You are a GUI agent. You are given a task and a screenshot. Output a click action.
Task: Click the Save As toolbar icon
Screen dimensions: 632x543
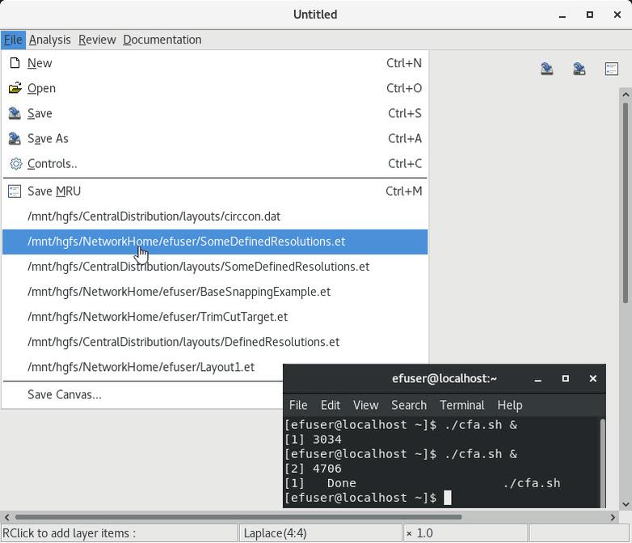click(579, 69)
